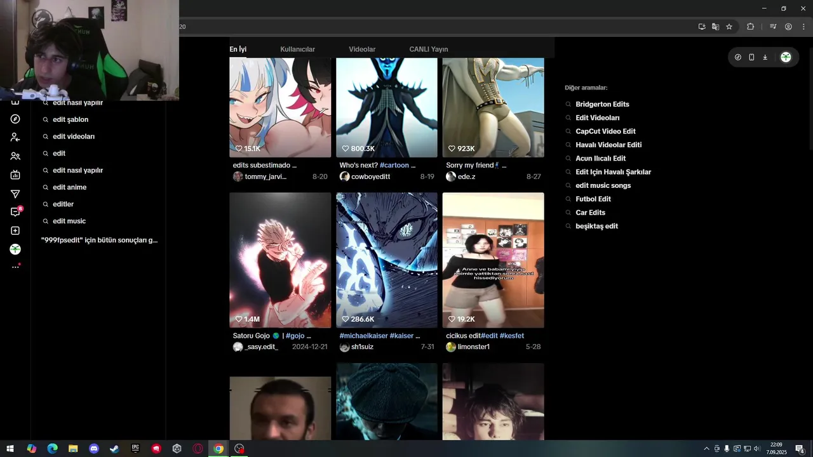813x457 pixels.
Task: Bookmark page with the star icon
Action: tap(729, 27)
